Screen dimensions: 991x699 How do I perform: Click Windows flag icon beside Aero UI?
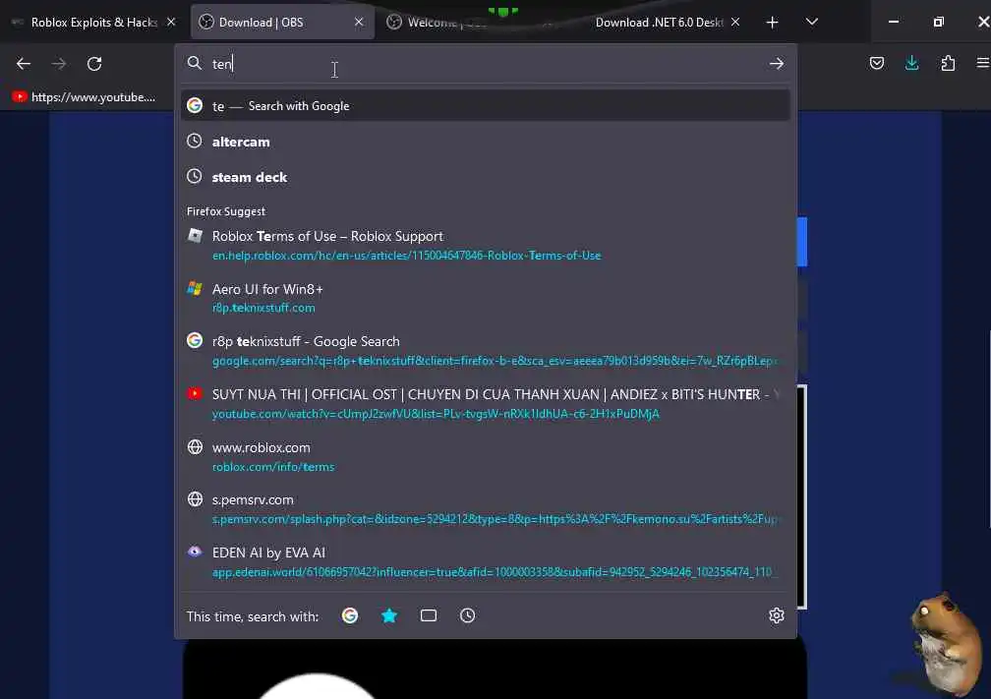[195, 288]
